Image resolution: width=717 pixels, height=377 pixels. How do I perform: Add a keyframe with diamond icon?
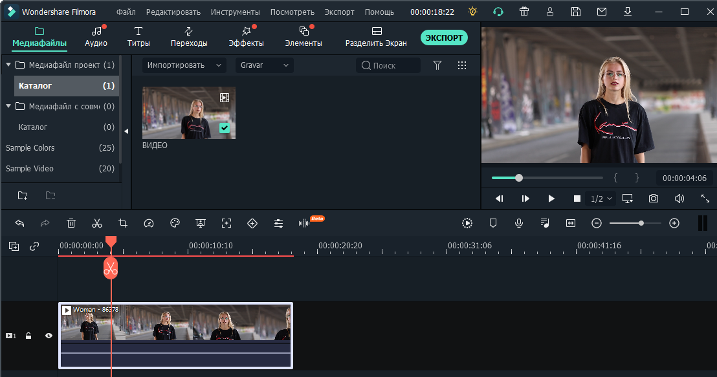[x=252, y=223]
